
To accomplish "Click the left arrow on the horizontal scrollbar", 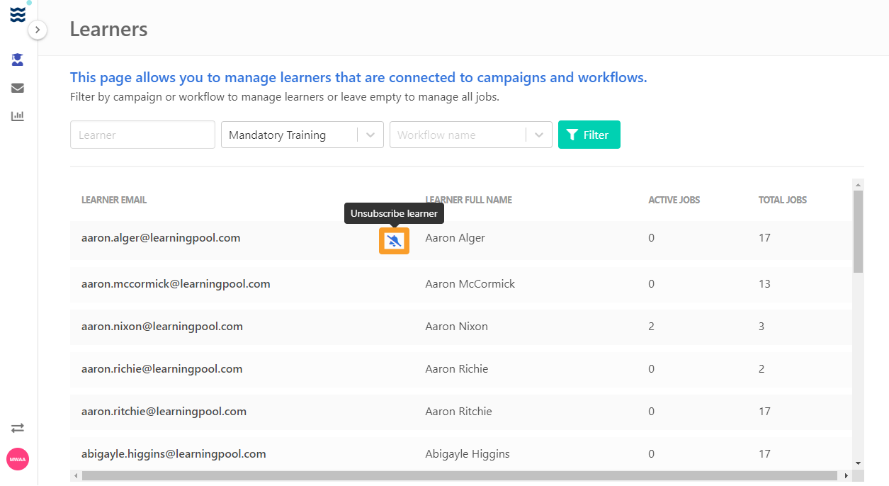I will pos(74,476).
